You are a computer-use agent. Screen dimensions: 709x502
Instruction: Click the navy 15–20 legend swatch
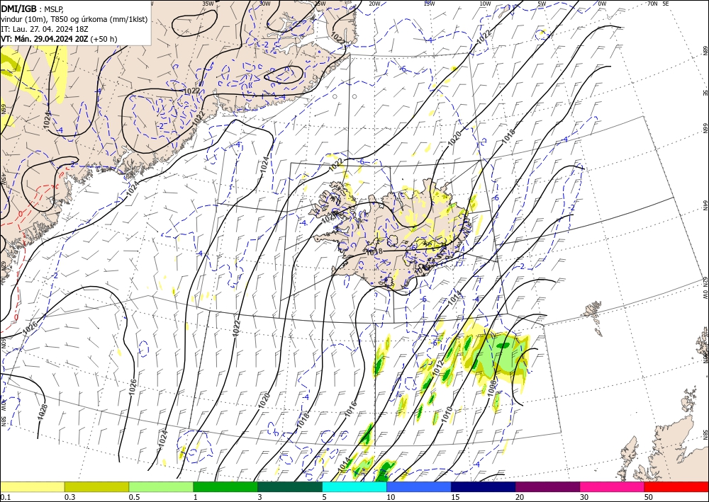coord(484,486)
